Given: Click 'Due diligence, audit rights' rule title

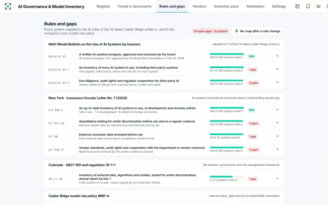Looking at the screenshot, I should 129,81.
